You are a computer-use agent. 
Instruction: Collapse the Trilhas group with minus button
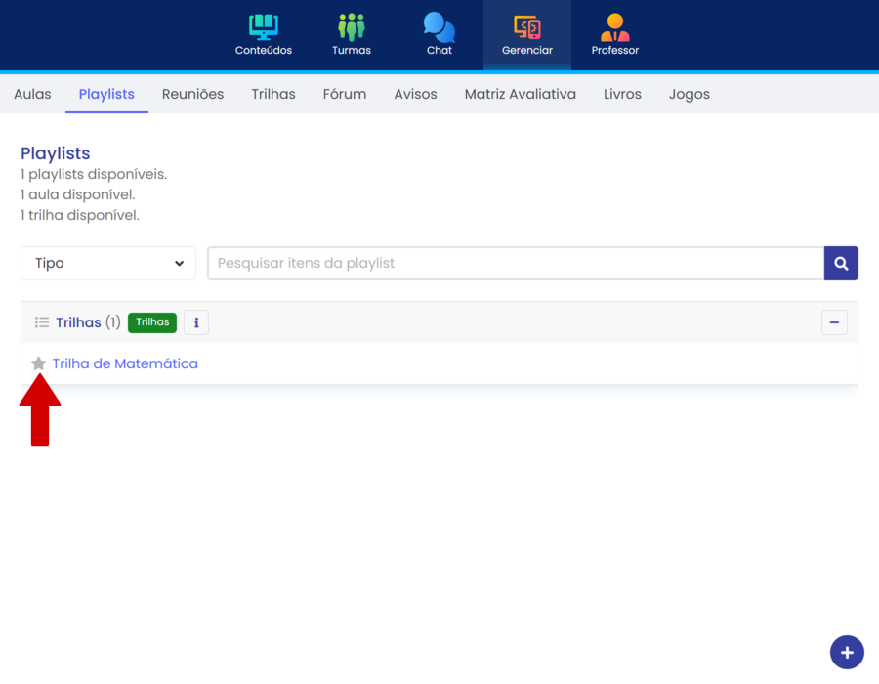pos(834,322)
